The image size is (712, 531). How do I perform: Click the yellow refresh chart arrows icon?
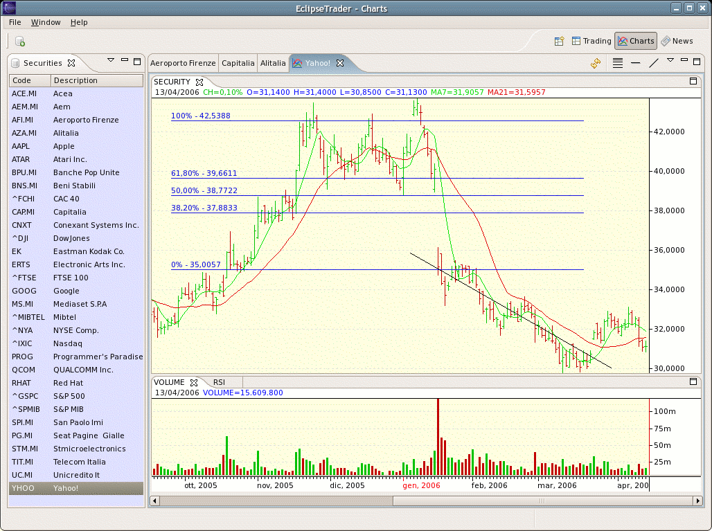click(595, 64)
